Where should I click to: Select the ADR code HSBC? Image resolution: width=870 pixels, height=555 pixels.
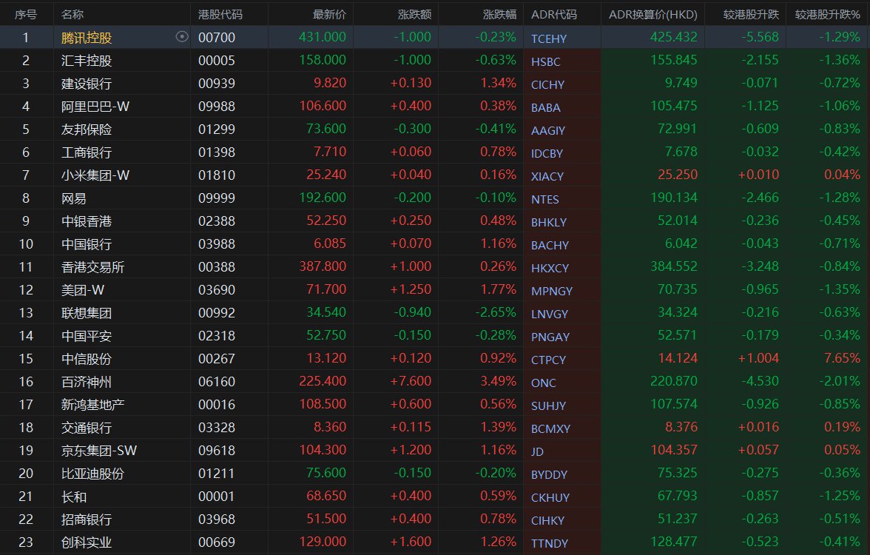pos(545,61)
